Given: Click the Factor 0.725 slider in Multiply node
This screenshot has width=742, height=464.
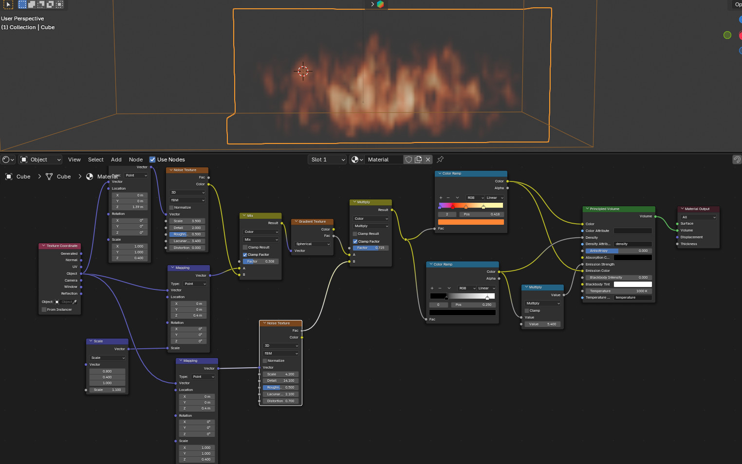Looking at the screenshot, I should coord(371,248).
